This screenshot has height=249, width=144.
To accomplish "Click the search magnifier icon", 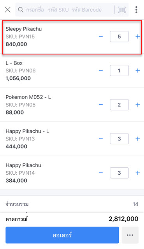I will pos(21,10).
